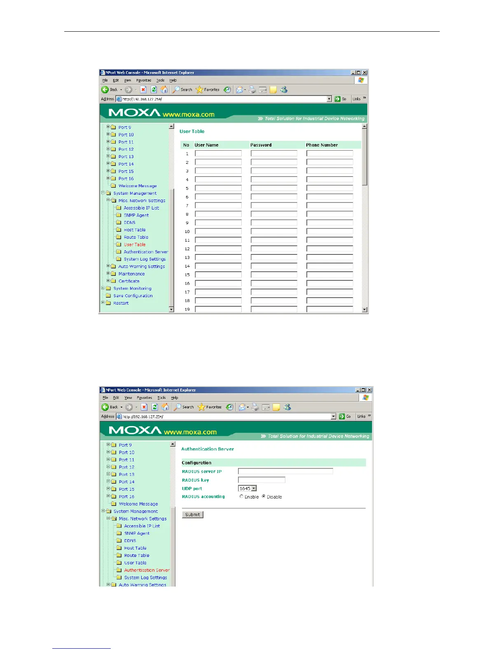504x652 pixels.
Task: Click scroll-up arrow of Authentication Server tree pane
Action: pyautogui.click(x=173, y=444)
